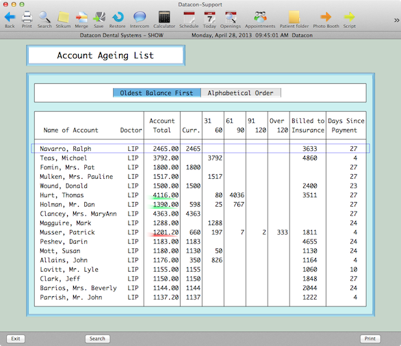Image resolution: width=401 pixels, height=346 pixels.
Task: Click the bottom Print button
Action: tap(370, 338)
